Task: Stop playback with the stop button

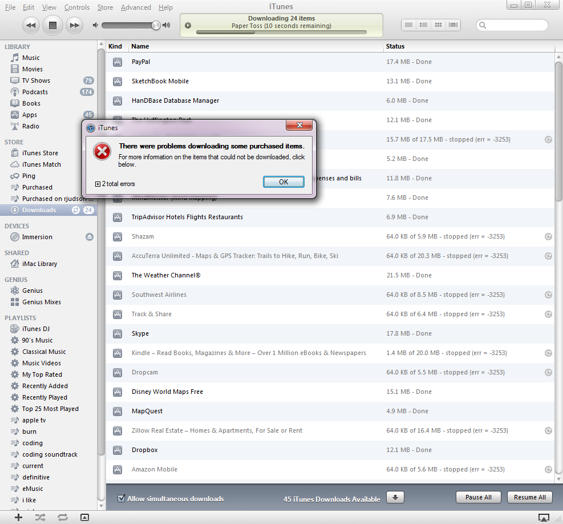Action: tap(53, 25)
